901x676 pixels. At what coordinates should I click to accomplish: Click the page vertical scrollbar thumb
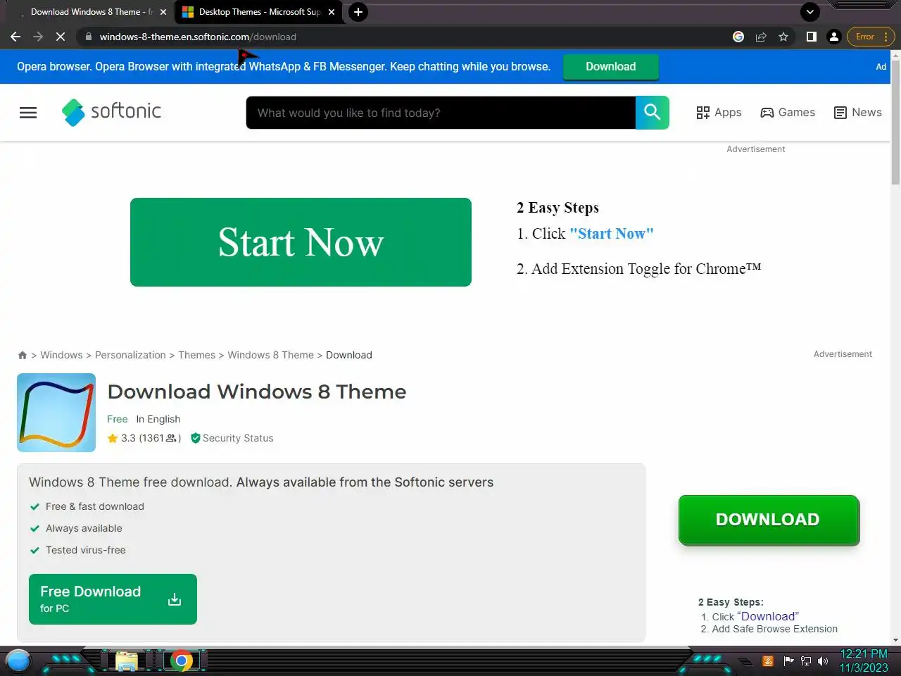click(895, 122)
